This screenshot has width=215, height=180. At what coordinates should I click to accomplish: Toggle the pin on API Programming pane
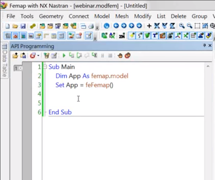pos(205,46)
